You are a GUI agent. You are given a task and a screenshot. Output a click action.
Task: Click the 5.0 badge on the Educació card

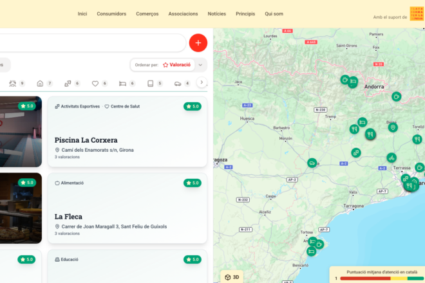(x=193, y=259)
